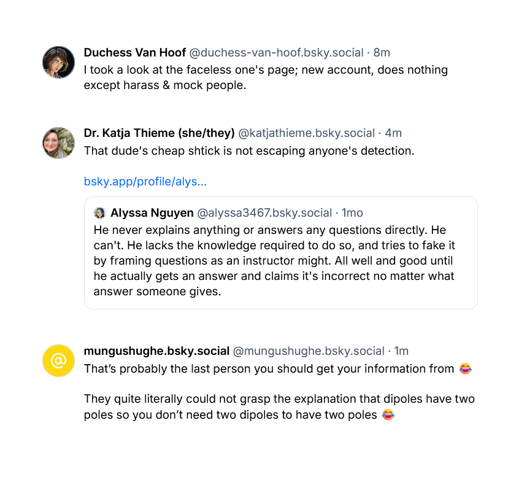Click Alyssa Nguyen's name in quoted post
Viewport: 519px width, 477px height.
151,213
